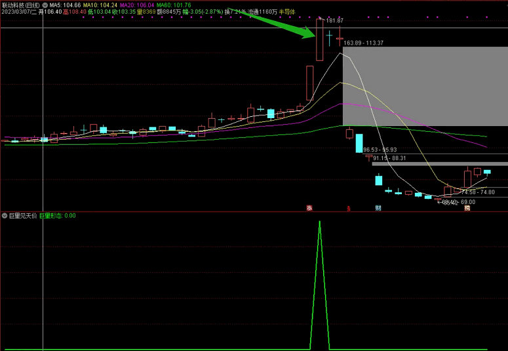Viewport: 508px width, 351px height.
Task: Select the MA5: 104.66 moving average label
Action: click(65, 5)
